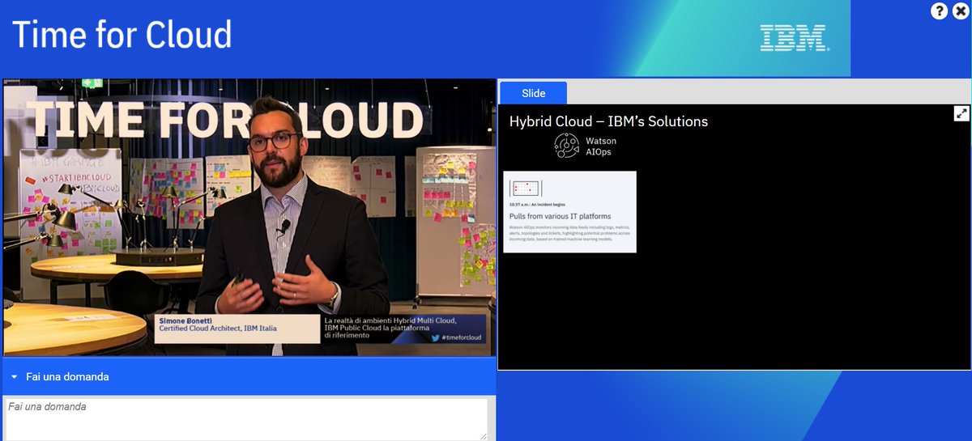Open the Pulls from various IT platforms card
The width and height of the screenshot is (972, 441).
[569, 211]
